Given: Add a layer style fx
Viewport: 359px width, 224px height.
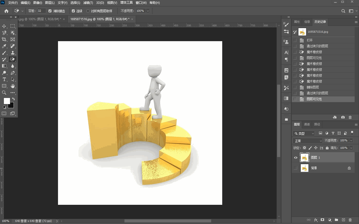Looking at the screenshot, I should pos(316,220).
